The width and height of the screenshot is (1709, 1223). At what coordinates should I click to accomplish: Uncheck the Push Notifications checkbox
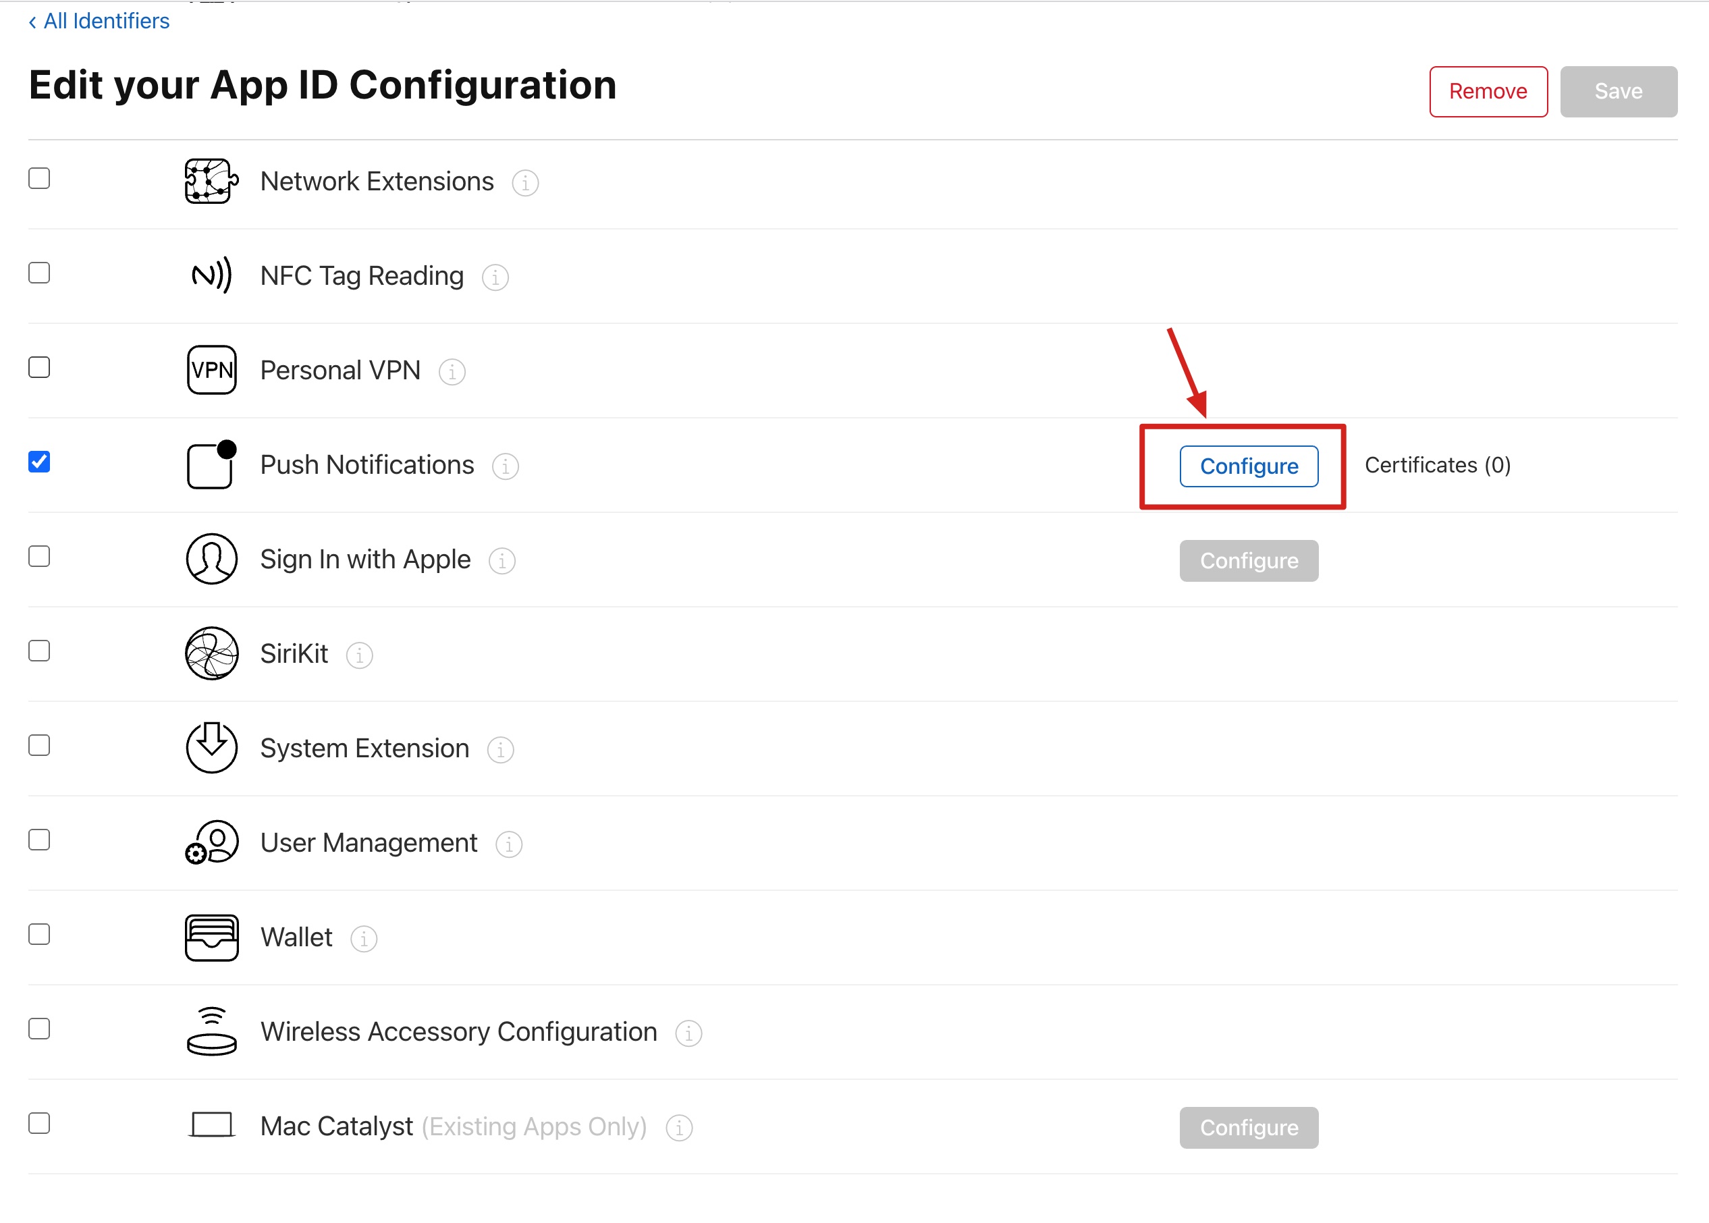39,462
